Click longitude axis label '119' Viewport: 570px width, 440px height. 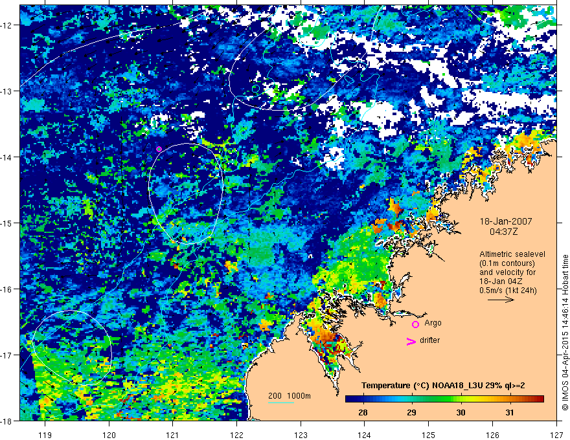(x=45, y=435)
